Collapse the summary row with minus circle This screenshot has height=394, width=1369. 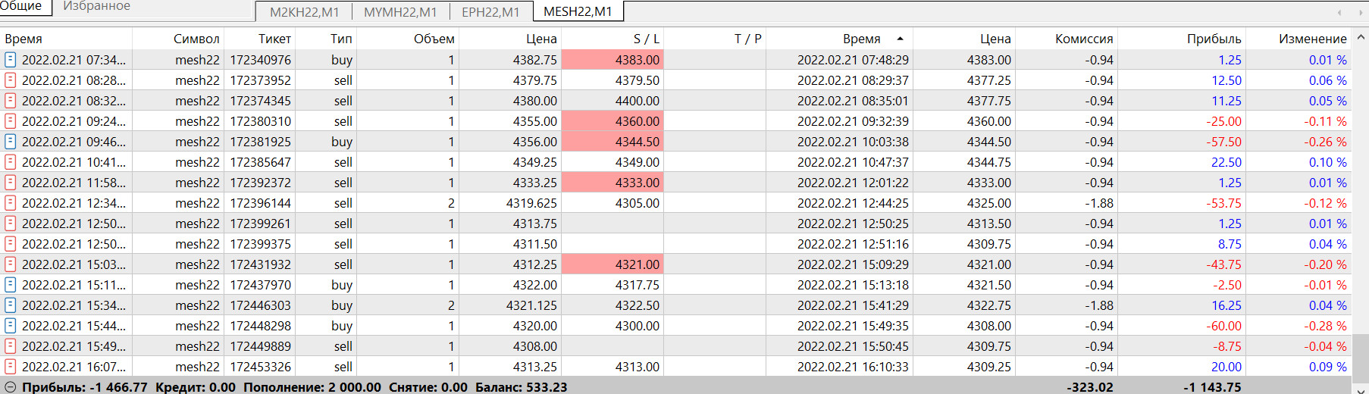pyautogui.click(x=10, y=387)
